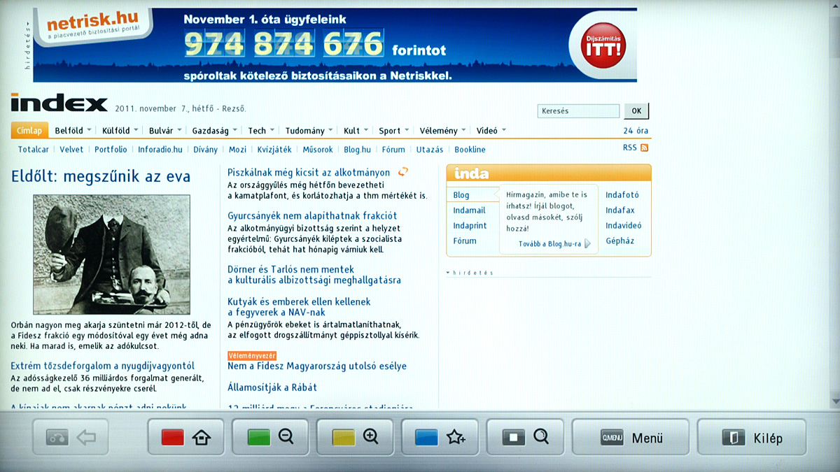Open the inda panel logo
The height and width of the screenshot is (472, 840).
click(x=471, y=173)
